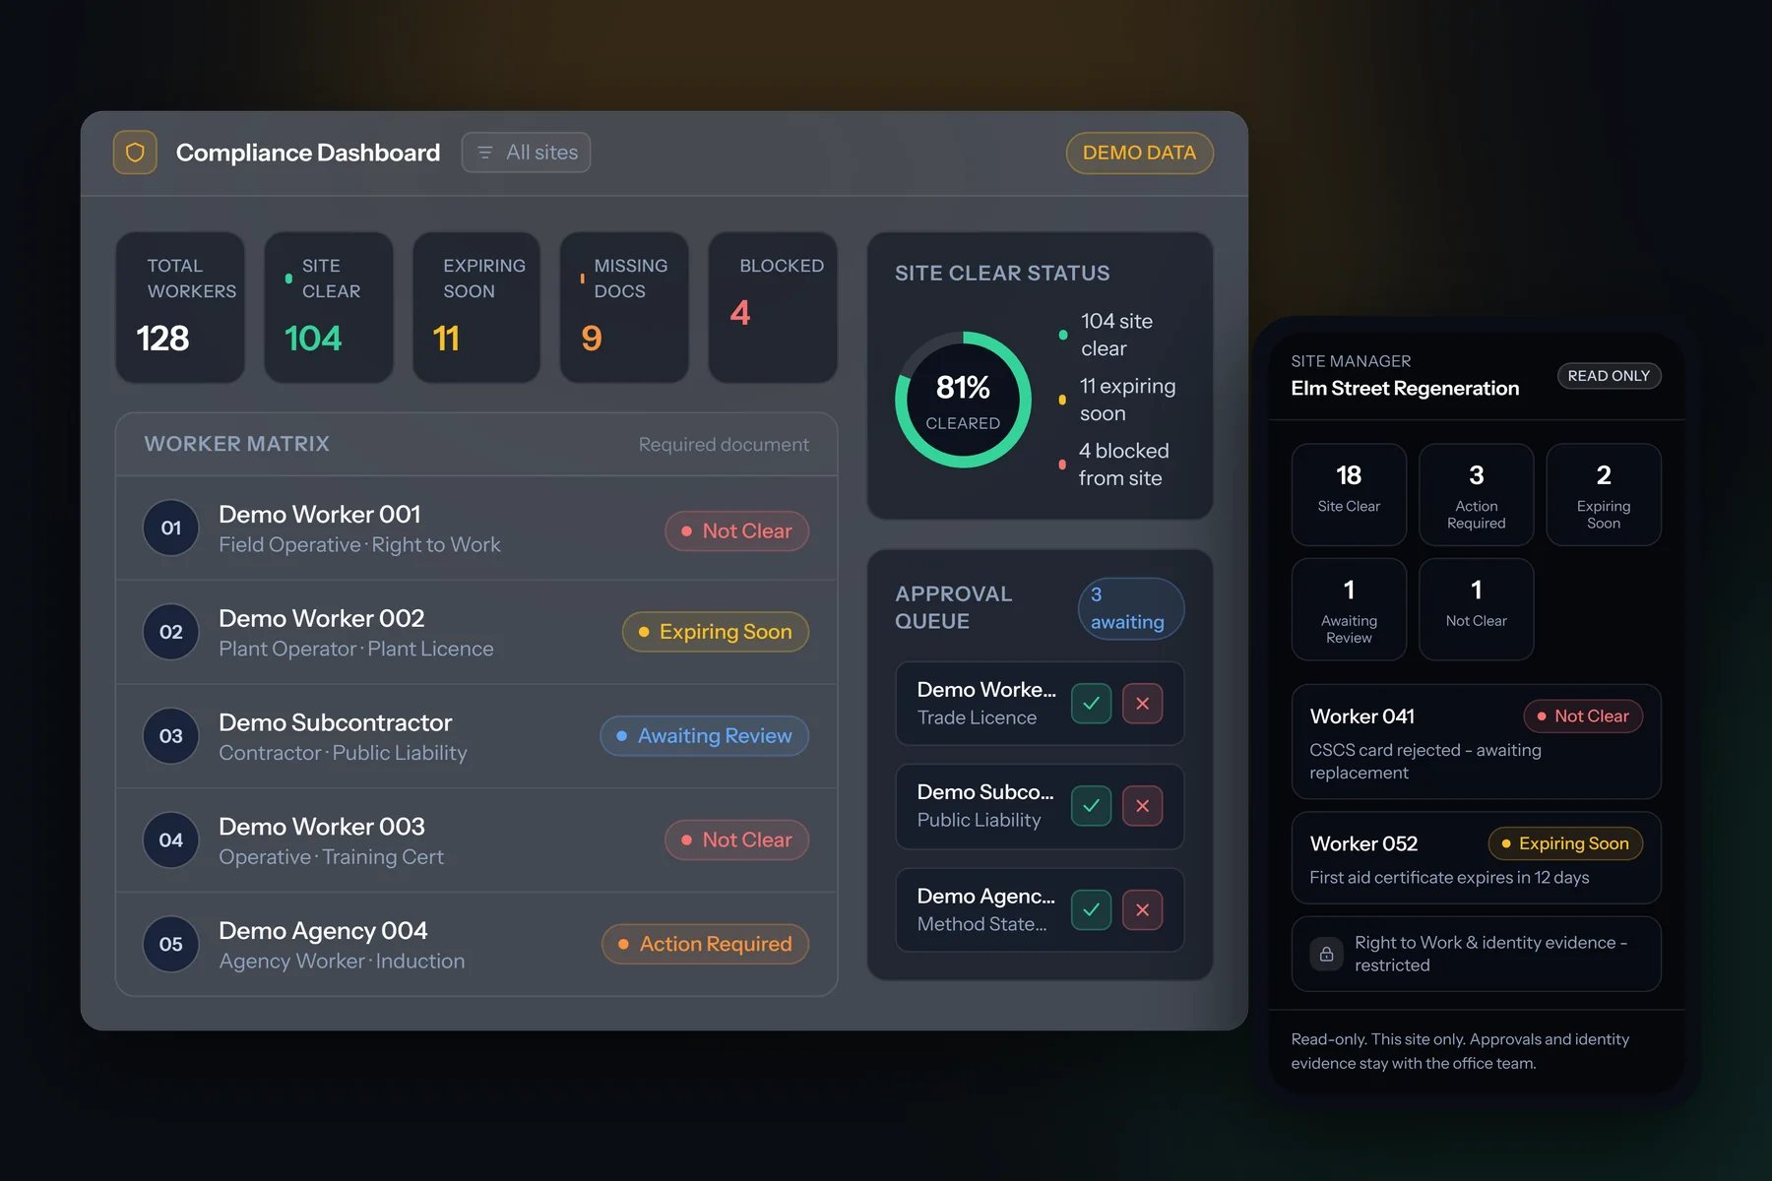Reject the Trade Licence request with the X
1772x1181 pixels.
[x=1142, y=704]
